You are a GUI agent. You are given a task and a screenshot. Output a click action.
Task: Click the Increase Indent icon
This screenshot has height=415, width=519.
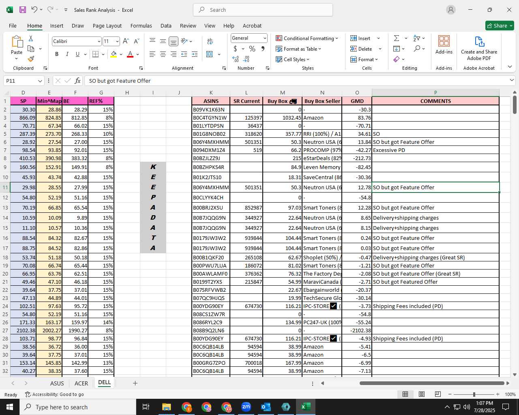pyautogui.click(x=195, y=54)
